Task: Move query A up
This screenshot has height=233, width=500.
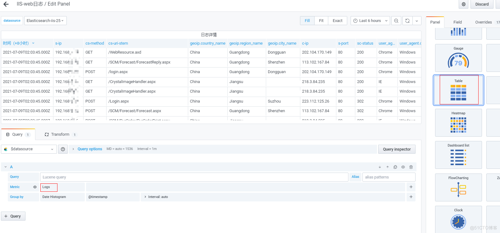Action: (x=388, y=167)
